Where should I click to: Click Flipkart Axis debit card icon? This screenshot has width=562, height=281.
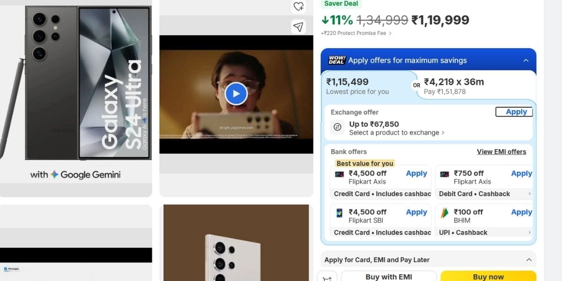[x=444, y=174]
